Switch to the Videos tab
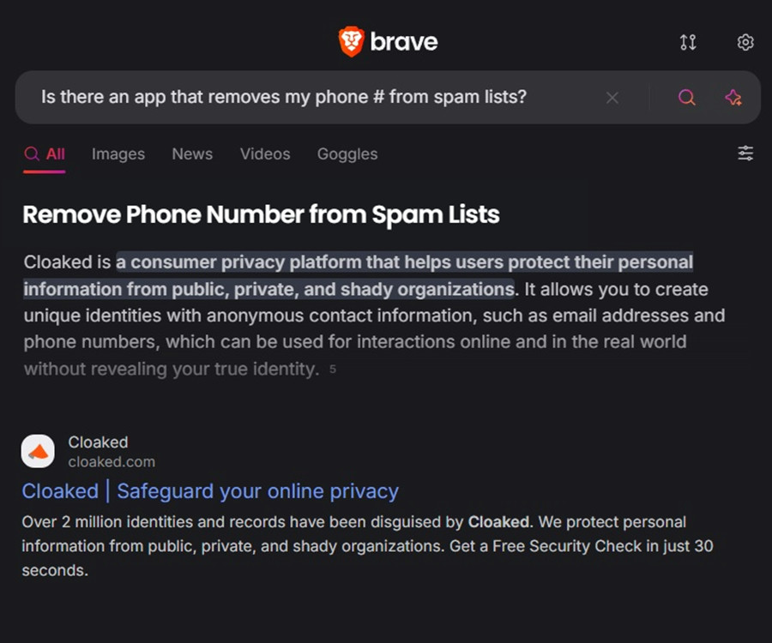The width and height of the screenshot is (772, 643). coord(265,154)
